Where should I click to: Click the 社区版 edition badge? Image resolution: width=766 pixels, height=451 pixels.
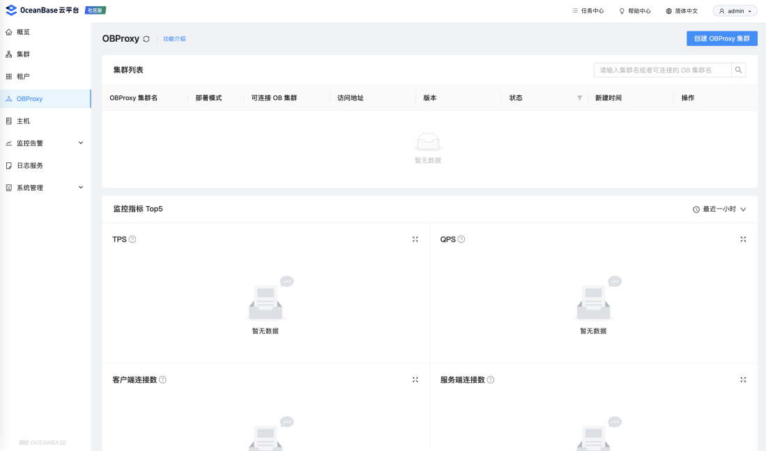point(95,10)
